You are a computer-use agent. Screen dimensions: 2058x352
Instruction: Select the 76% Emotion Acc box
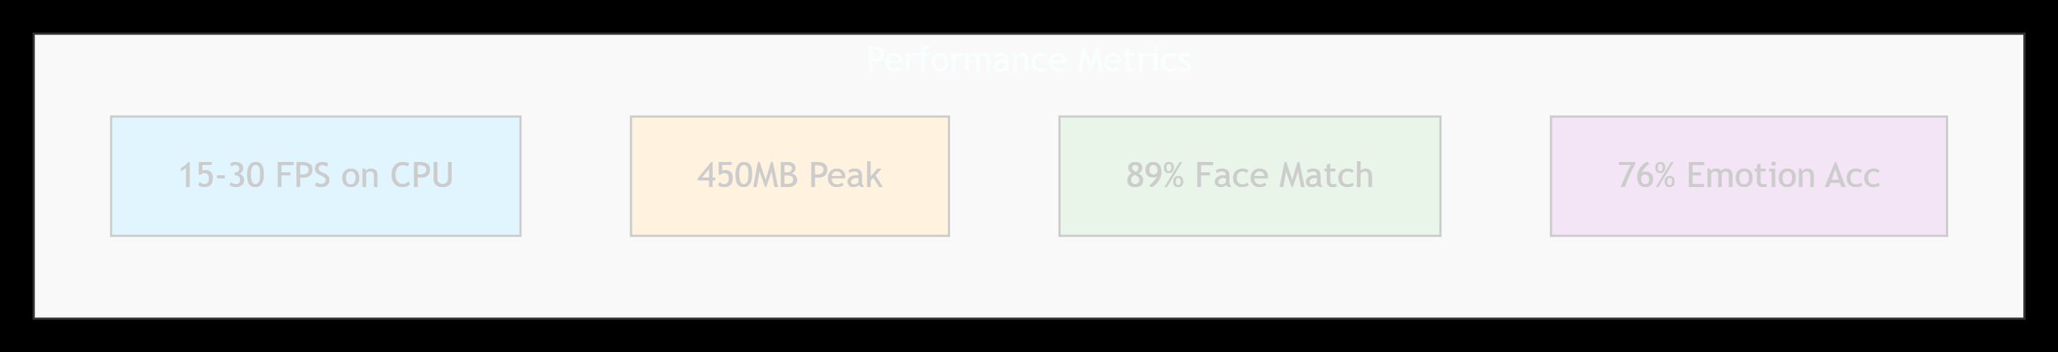[1749, 177]
